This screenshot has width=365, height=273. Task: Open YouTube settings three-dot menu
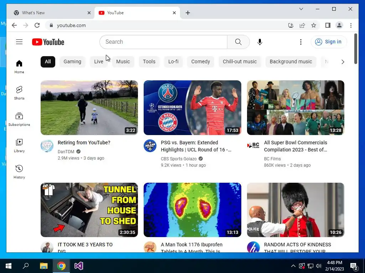tap(301, 42)
